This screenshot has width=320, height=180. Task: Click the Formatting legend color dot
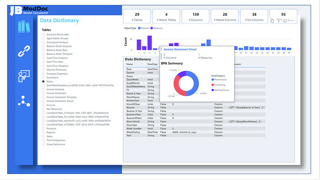[213, 85]
